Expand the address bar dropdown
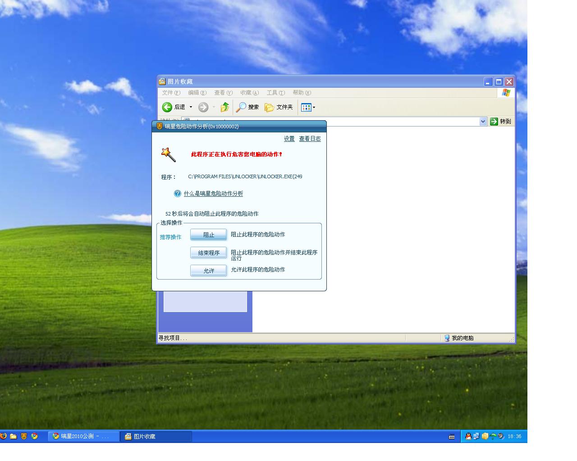 coord(483,122)
